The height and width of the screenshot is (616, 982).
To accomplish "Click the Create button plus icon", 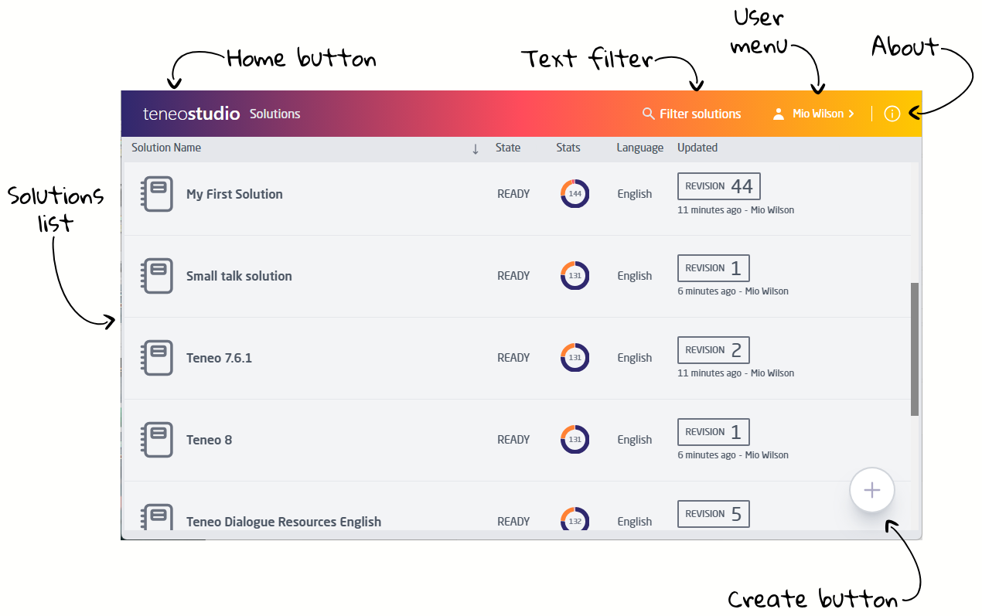I will tap(871, 489).
